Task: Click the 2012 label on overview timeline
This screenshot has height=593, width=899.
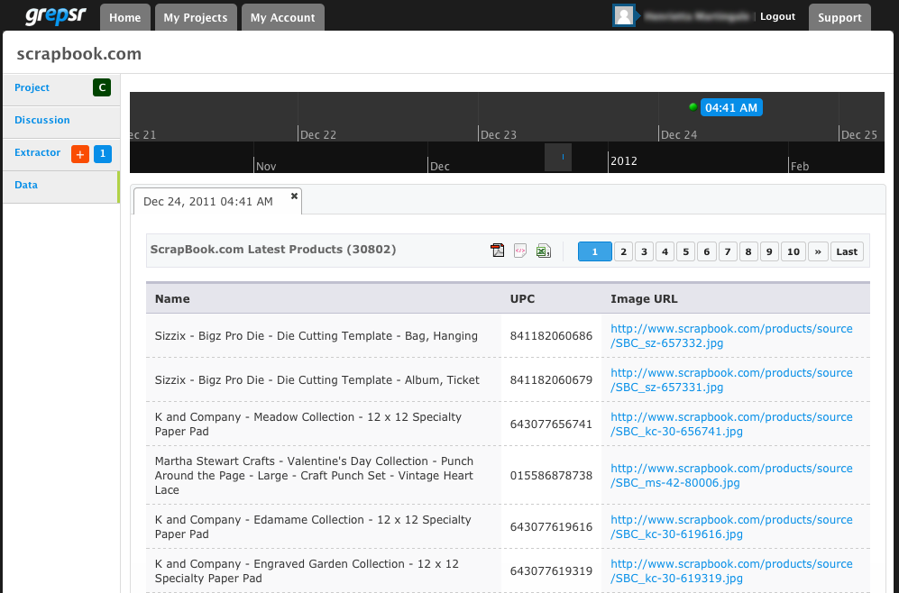Action: tap(624, 161)
